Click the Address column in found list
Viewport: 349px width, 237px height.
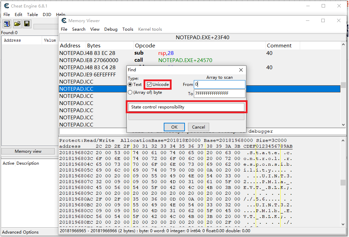pyautogui.click(x=22, y=41)
